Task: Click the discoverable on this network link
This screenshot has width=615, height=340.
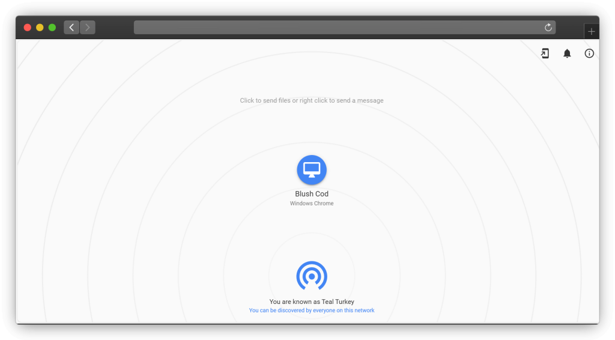Action: pos(312,311)
